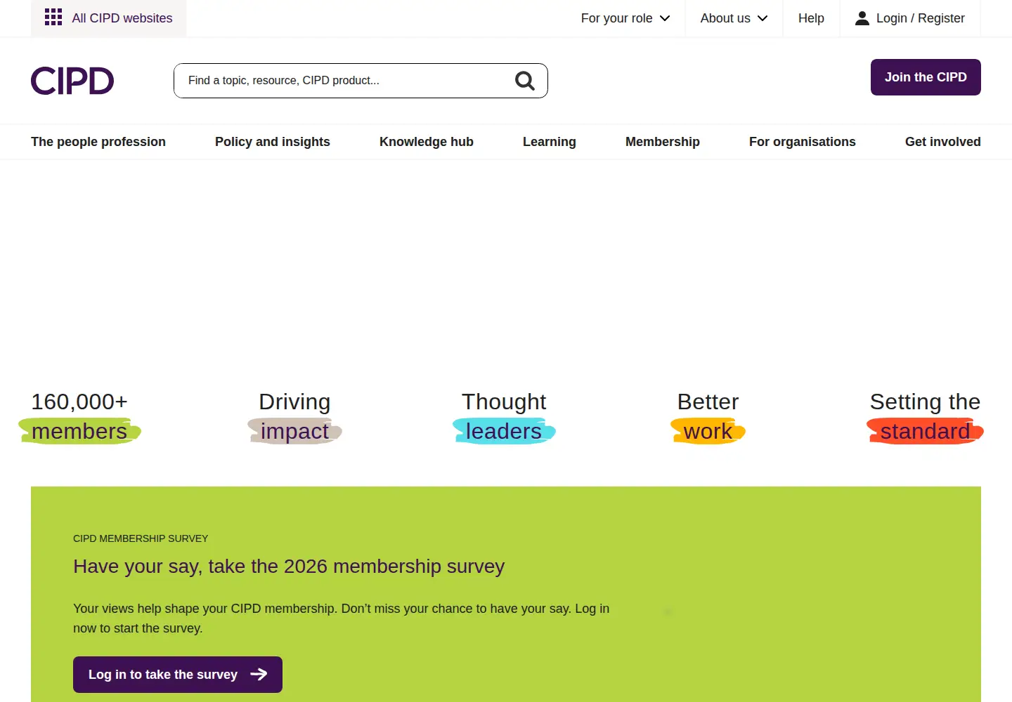1012x702 pixels.
Task: Click the Better work text
Action: pos(708,416)
